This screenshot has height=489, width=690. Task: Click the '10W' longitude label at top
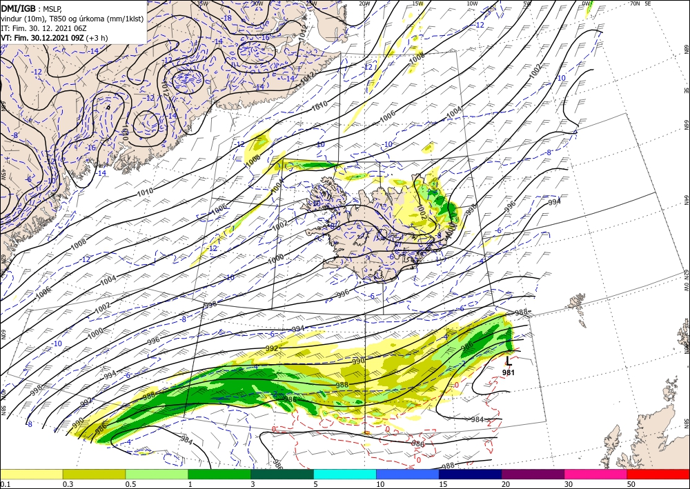coord(472,3)
